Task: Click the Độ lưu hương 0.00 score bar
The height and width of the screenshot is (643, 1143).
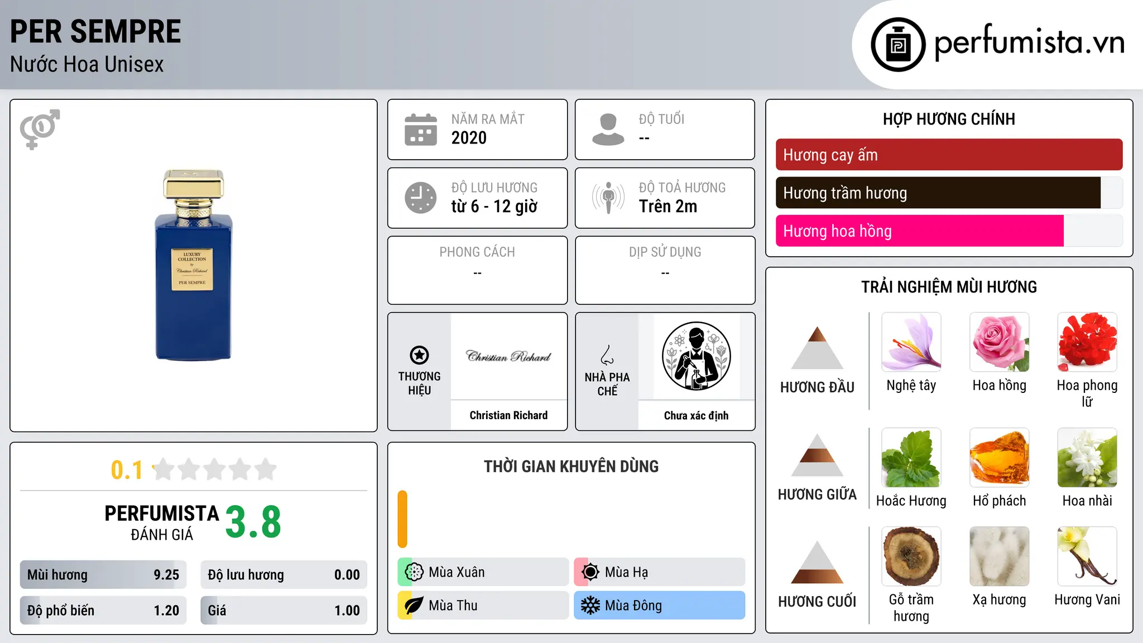Action: [x=284, y=575]
